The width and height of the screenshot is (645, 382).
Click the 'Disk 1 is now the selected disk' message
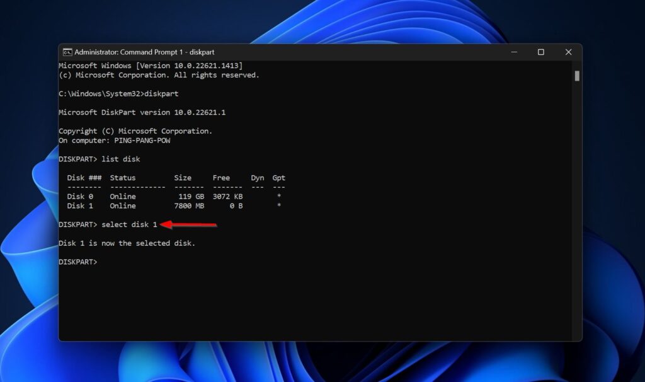coord(126,243)
